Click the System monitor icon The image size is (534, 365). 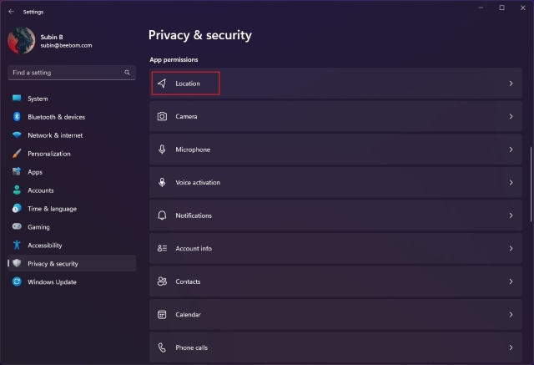(x=17, y=99)
